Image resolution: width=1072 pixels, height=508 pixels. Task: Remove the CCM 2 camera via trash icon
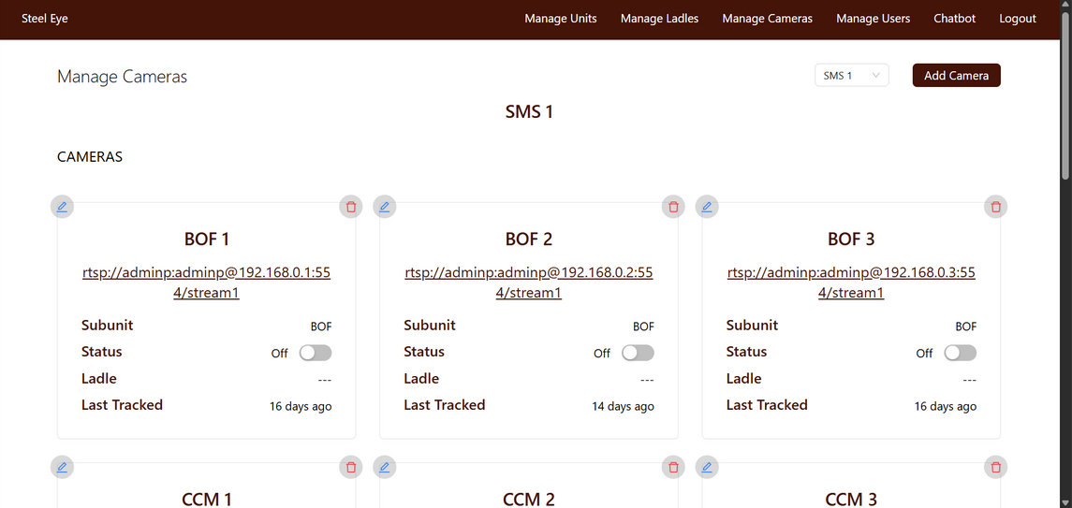(x=673, y=468)
